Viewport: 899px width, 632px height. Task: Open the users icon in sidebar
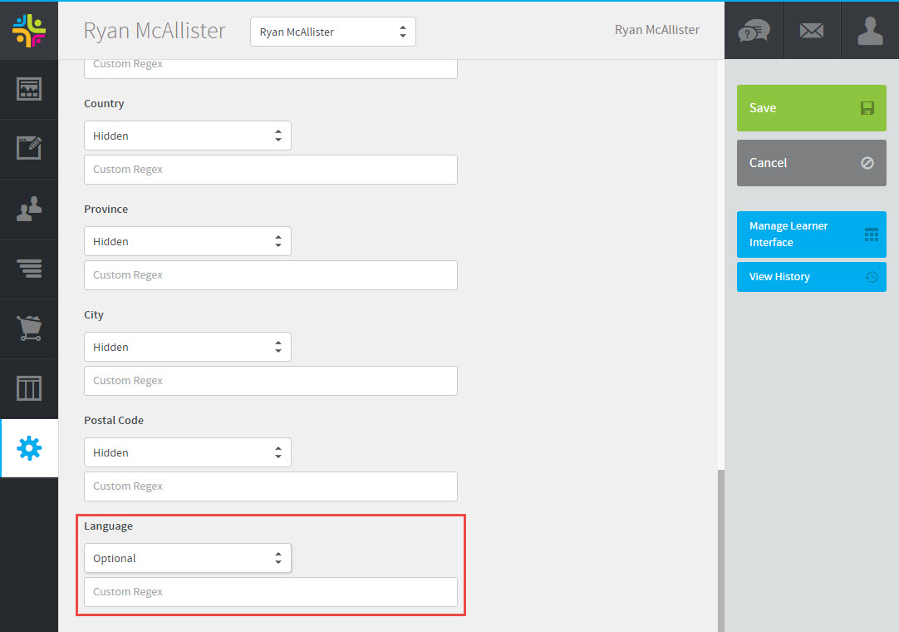click(x=29, y=209)
